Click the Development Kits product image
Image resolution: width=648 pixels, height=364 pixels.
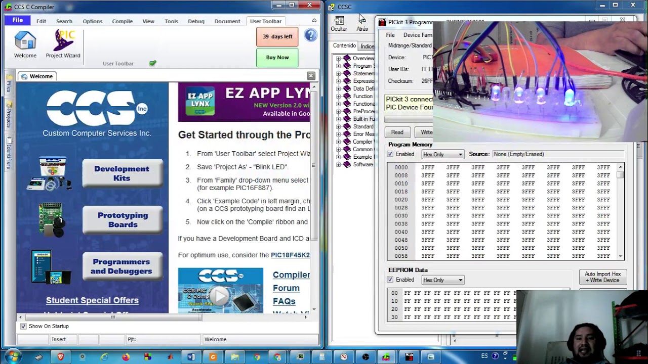coord(50,173)
